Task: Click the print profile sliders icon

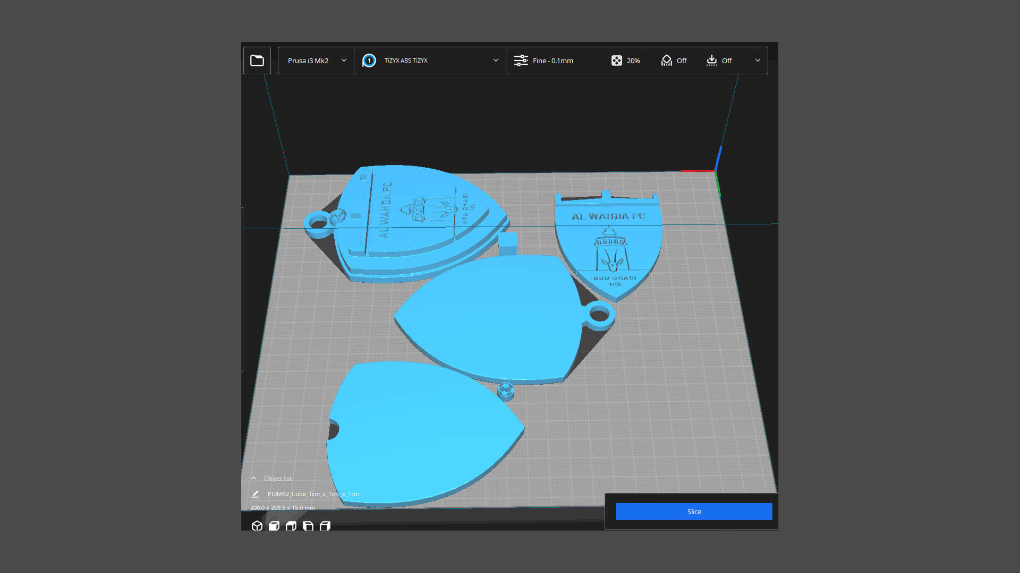Action: tap(521, 60)
